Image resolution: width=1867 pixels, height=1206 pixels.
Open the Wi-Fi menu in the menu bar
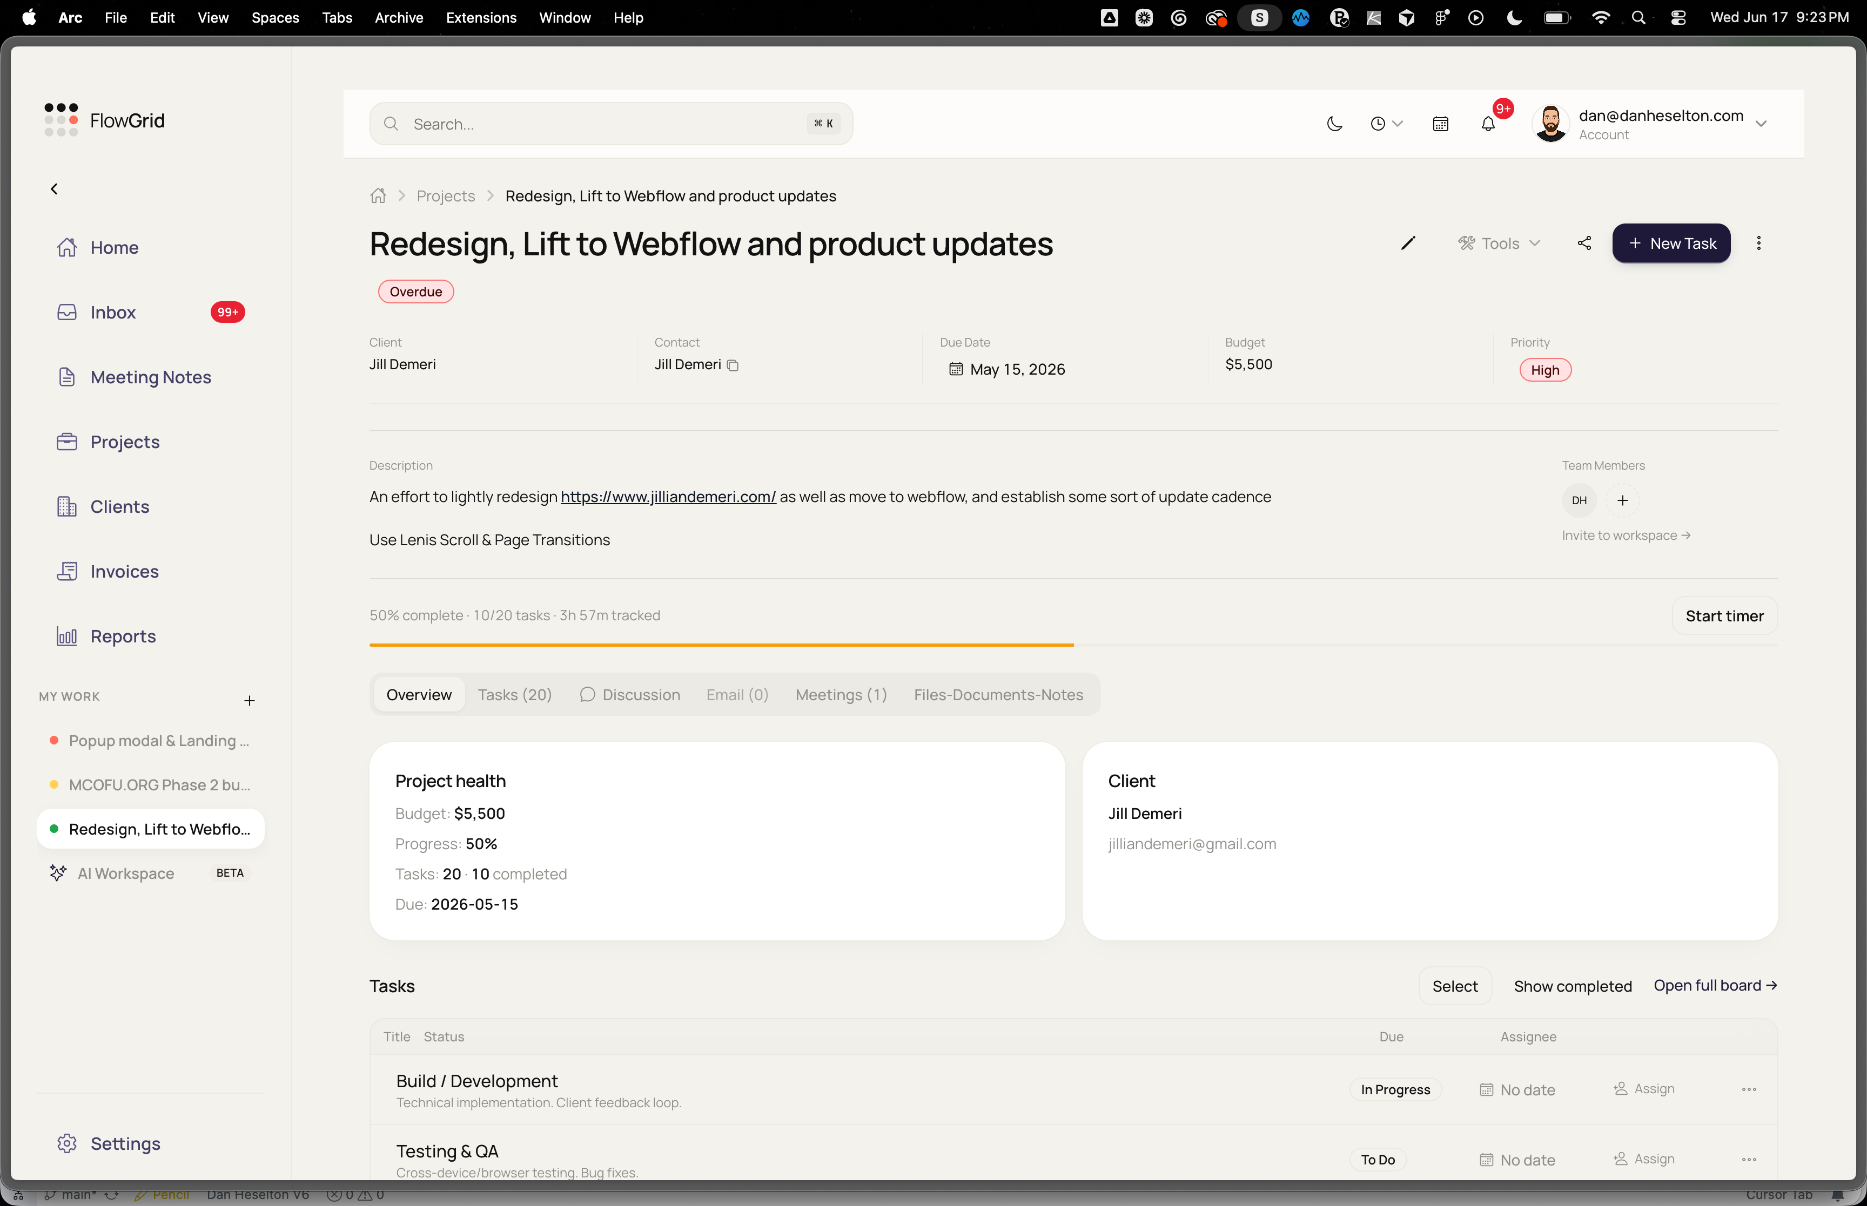click(1601, 17)
